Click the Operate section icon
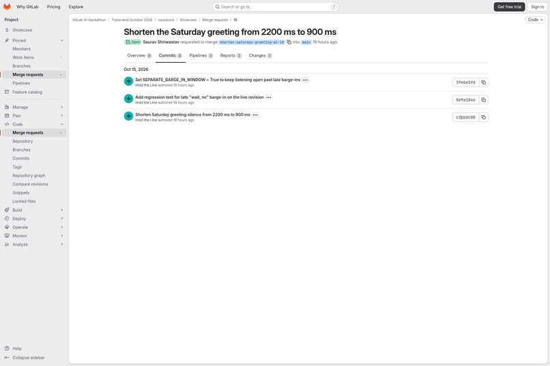550x366 pixels. (x=7, y=228)
